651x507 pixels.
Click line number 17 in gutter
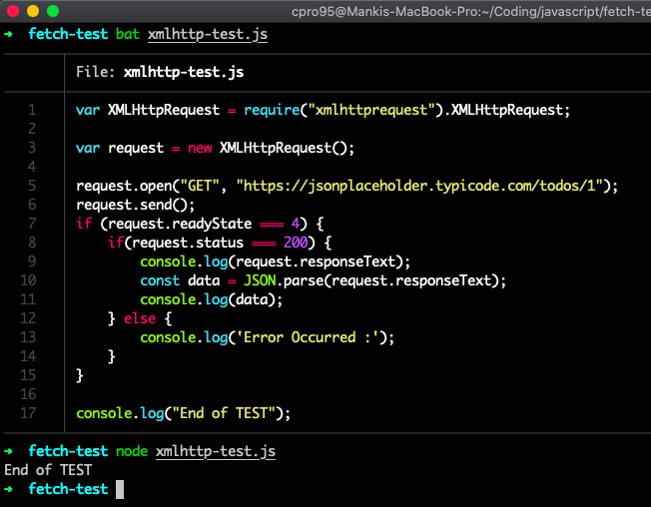28,413
